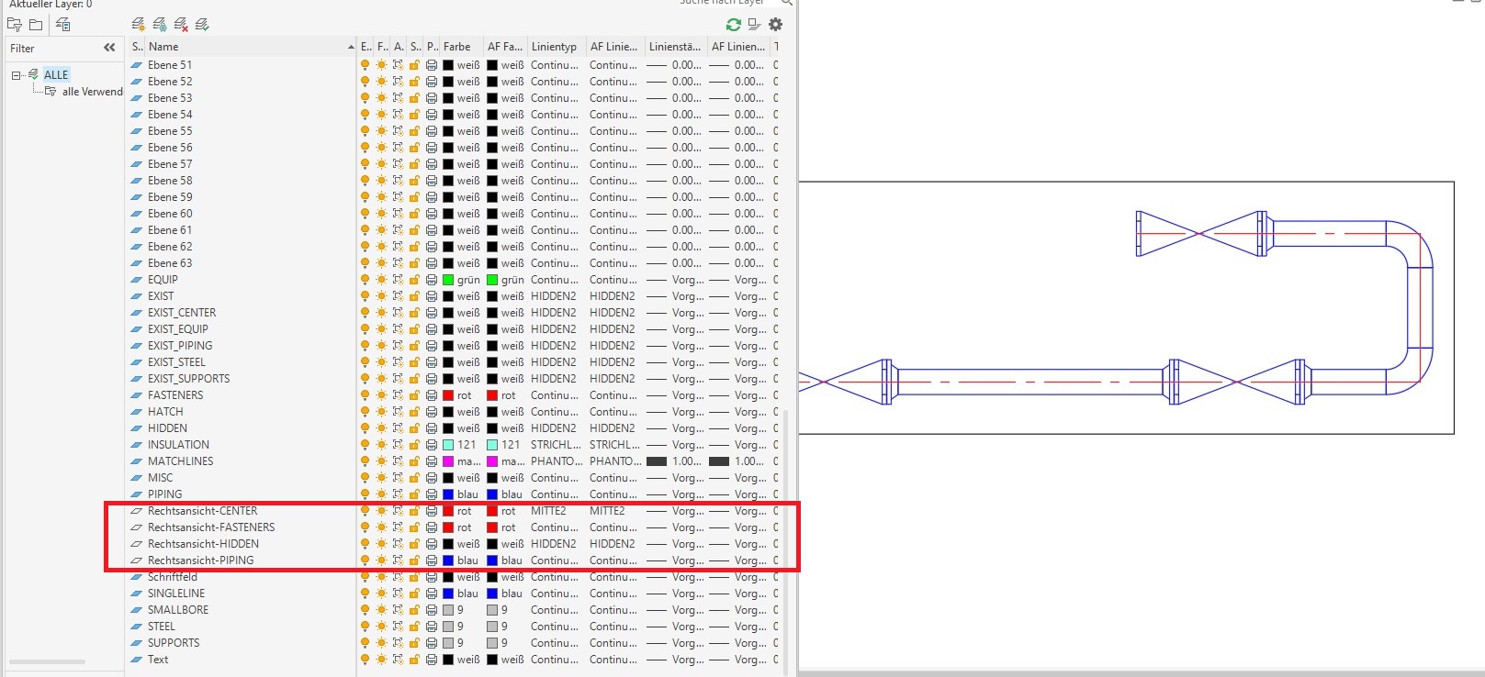Select the 'alle Verwend' filter node

[92, 92]
